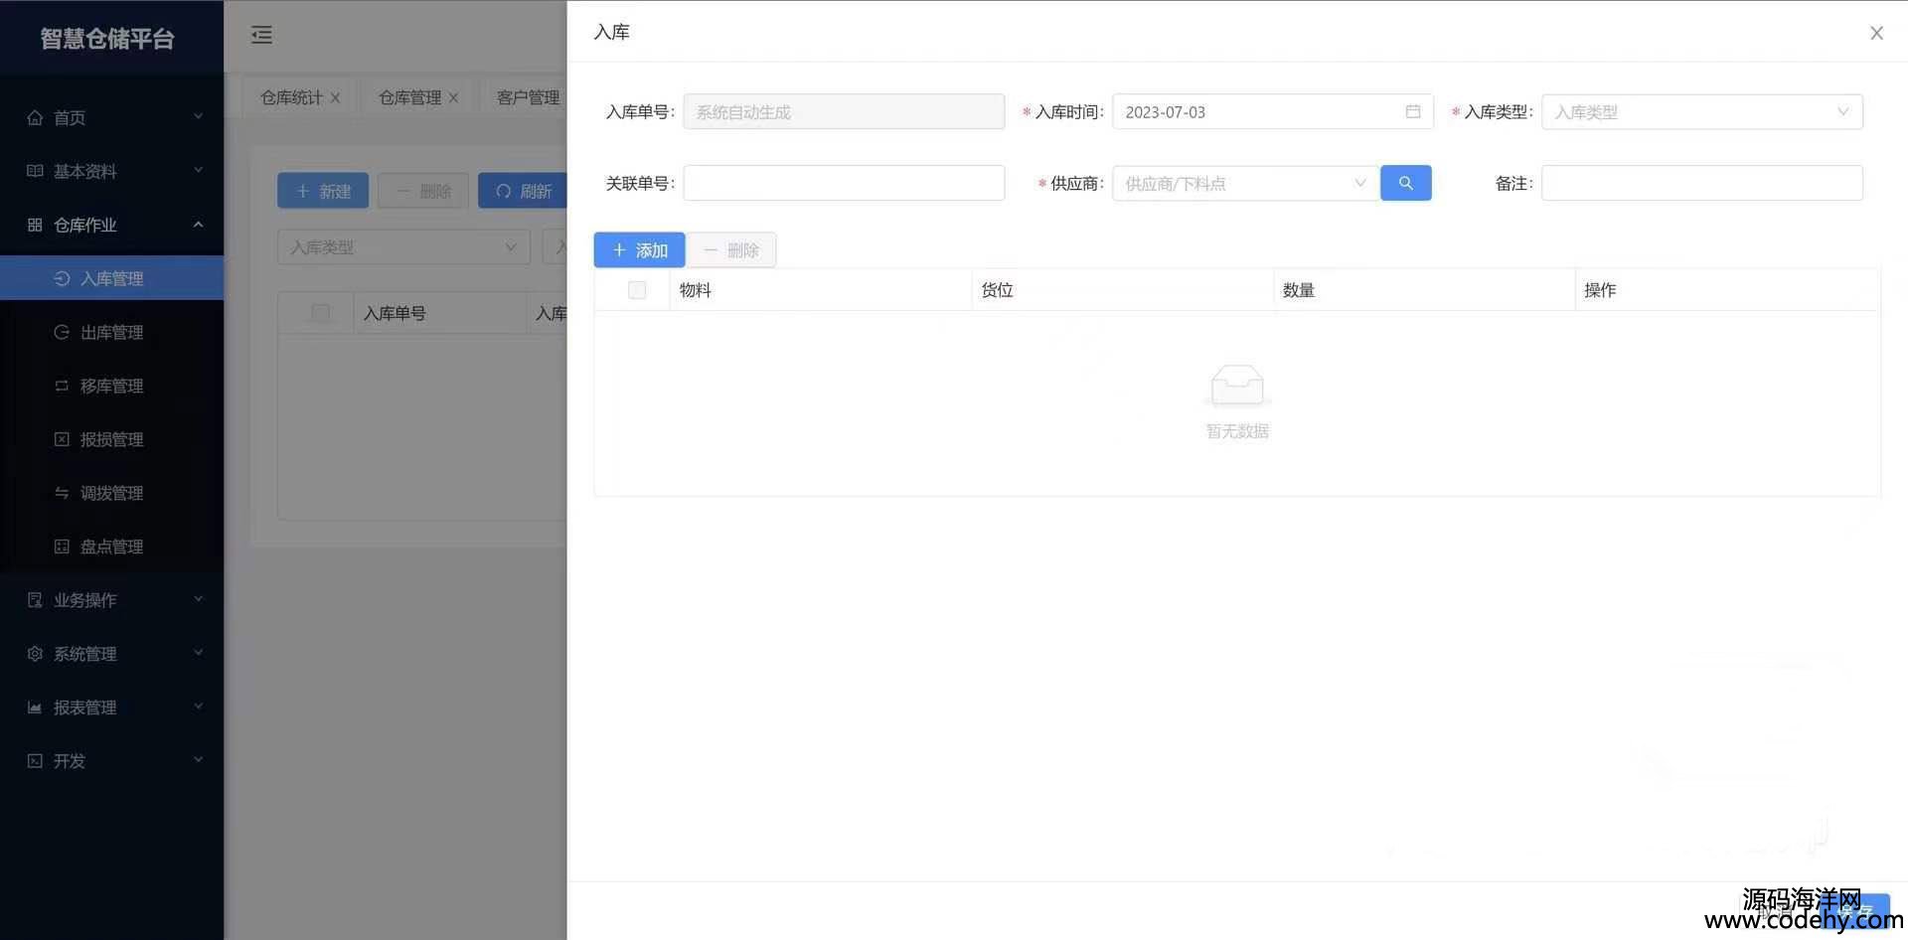Click the 基本资料 book icon
Viewport: 1908px width, 940px height.
tap(35, 171)
